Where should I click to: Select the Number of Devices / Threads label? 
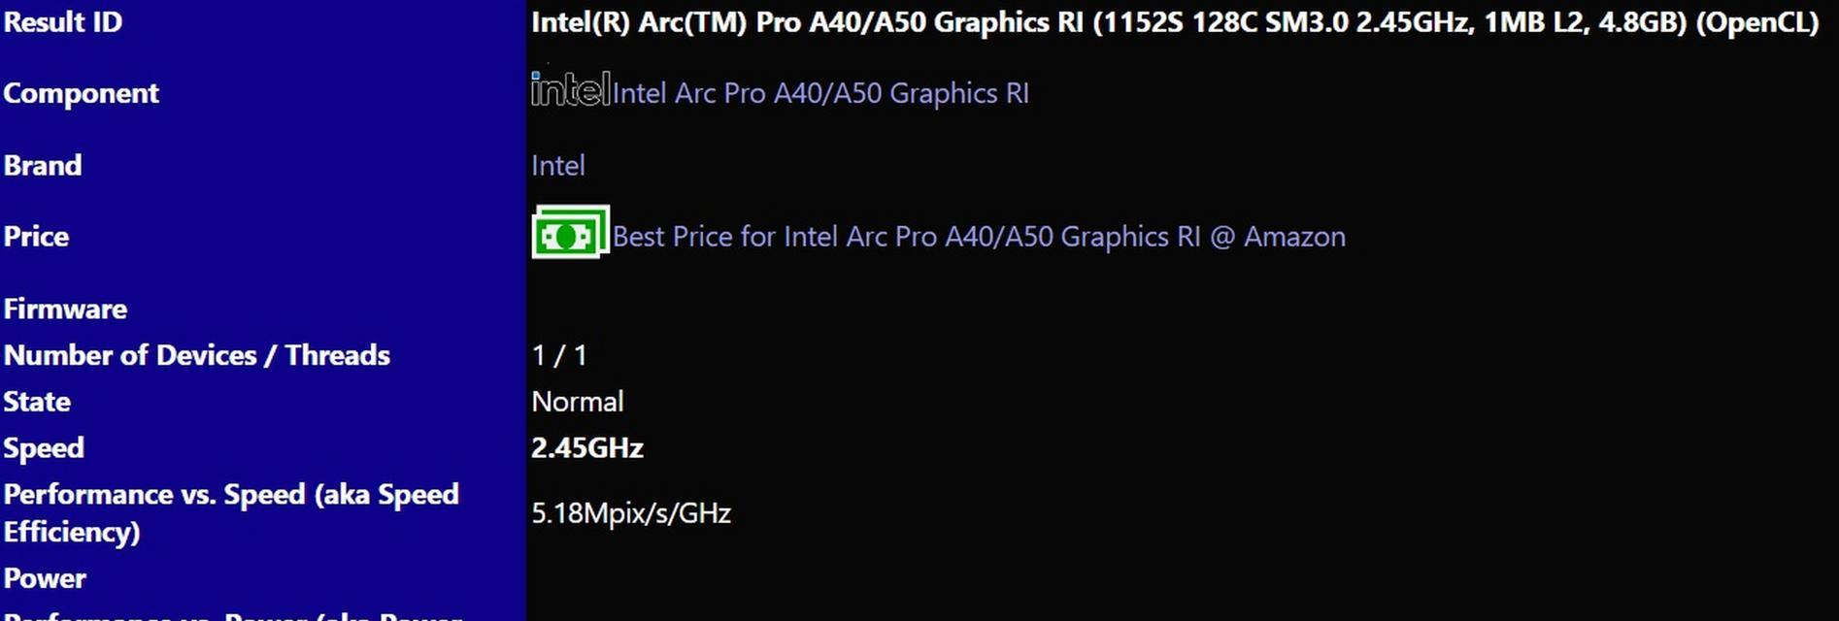[197, 355]
